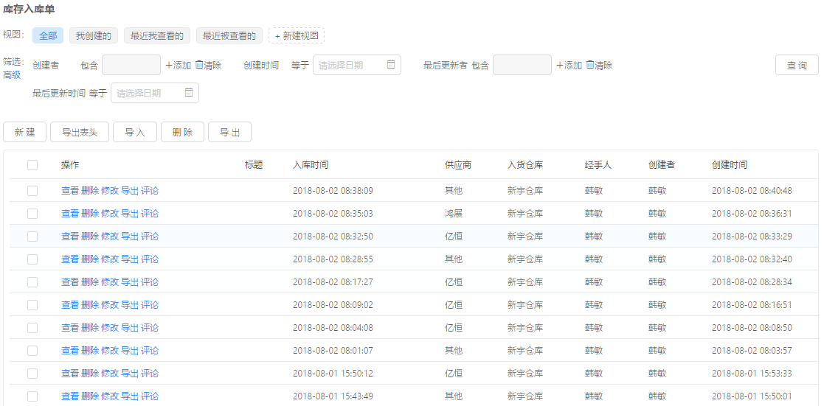
Task: Open the 创建时间 date picker field
Action: pos(350,65)
